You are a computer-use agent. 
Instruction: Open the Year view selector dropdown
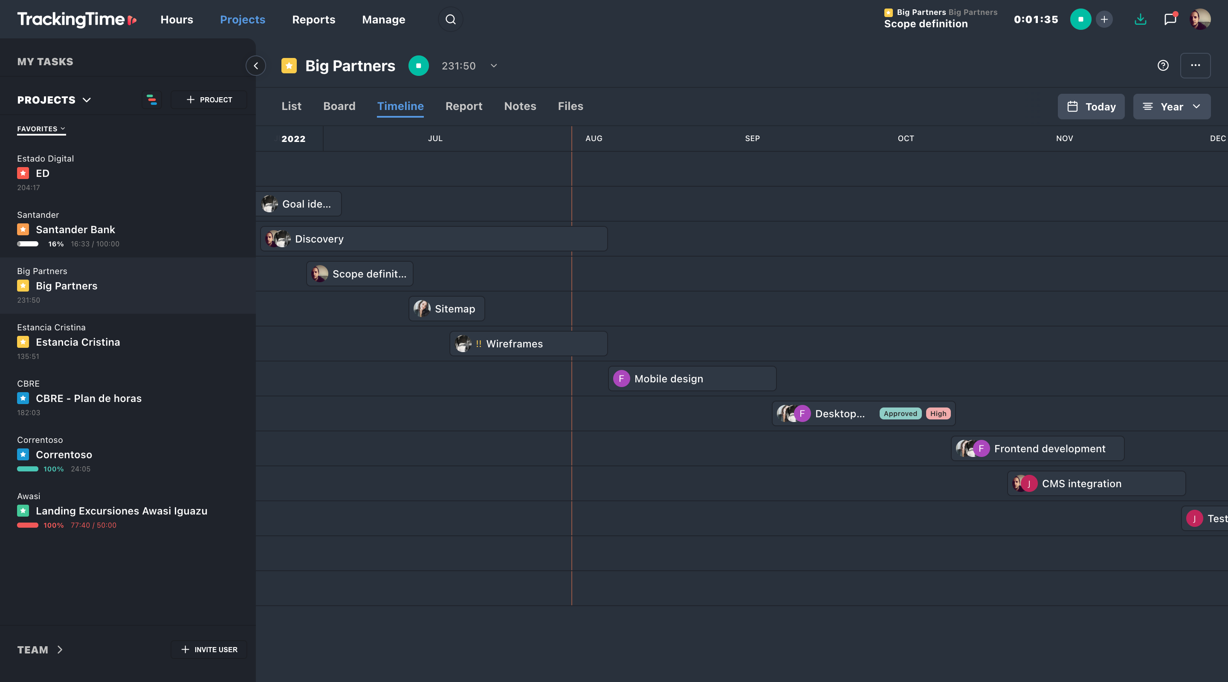[1171, 107]
